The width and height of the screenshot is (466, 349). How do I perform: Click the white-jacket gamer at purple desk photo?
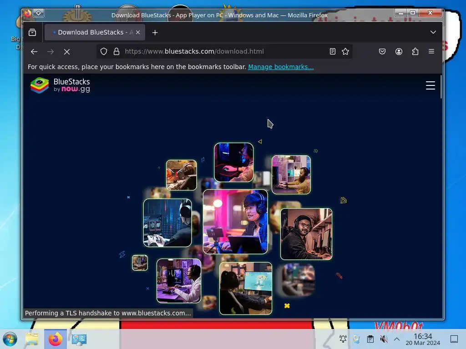point(178,281)
